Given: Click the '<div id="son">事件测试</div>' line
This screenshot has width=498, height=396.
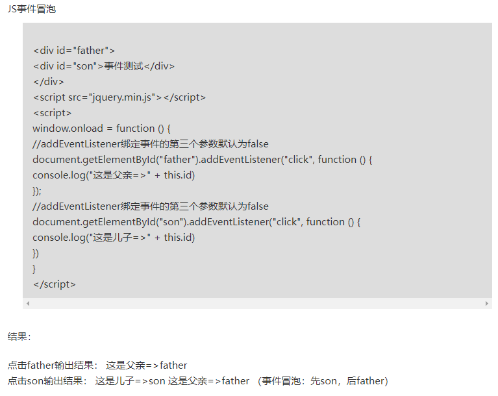Looking at the screenshot, I should [103, 66].
